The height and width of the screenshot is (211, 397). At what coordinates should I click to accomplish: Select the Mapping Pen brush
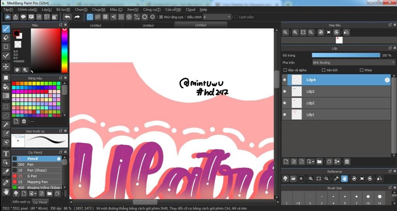[37, 182]
